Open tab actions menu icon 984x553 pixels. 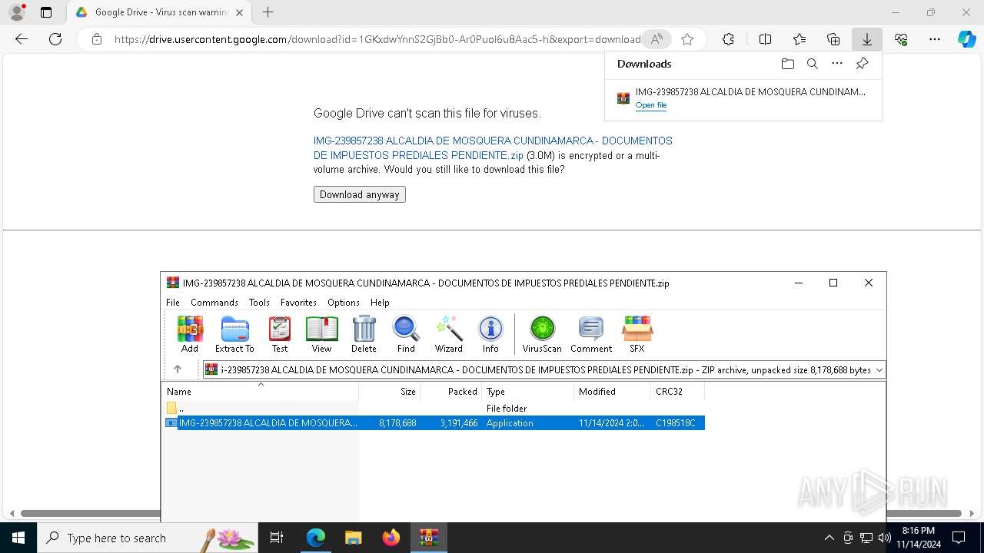46,12
